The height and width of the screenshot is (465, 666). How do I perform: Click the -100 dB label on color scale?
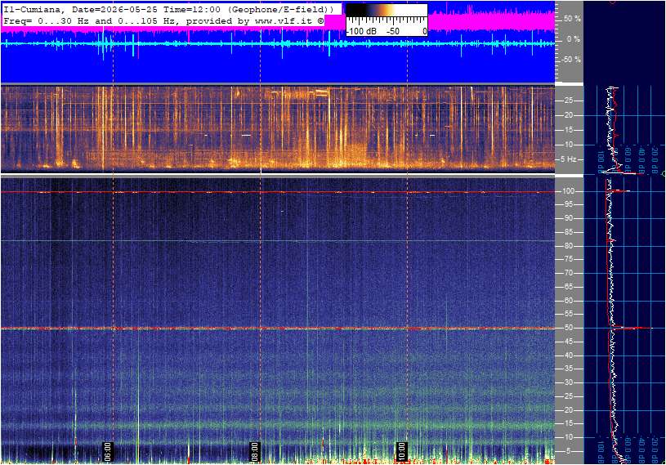click(361, 31)
